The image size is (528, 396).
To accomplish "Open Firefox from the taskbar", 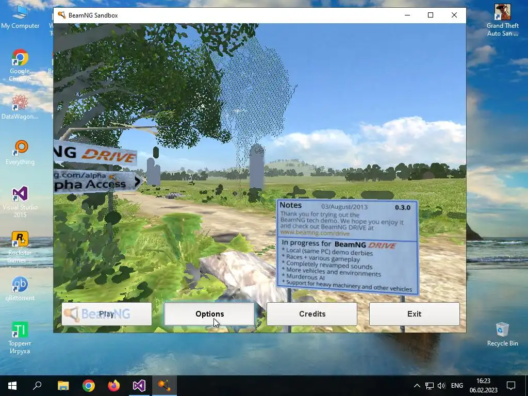I will (x=114, y=386).
